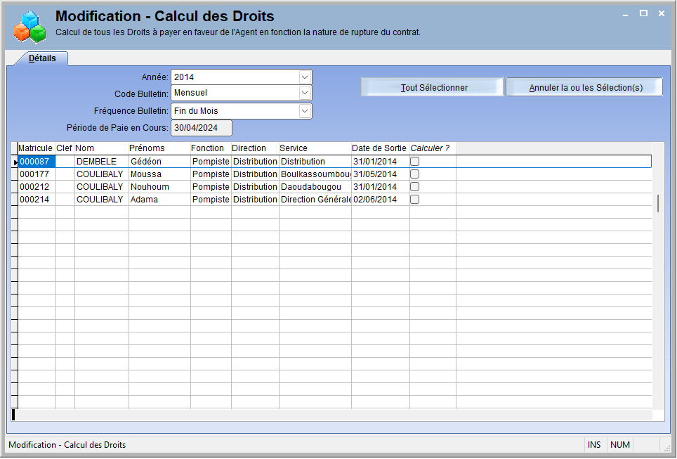677x459 pixels.
Task: Maximize the Calcul des Droits window
Action: click(643, 13)
